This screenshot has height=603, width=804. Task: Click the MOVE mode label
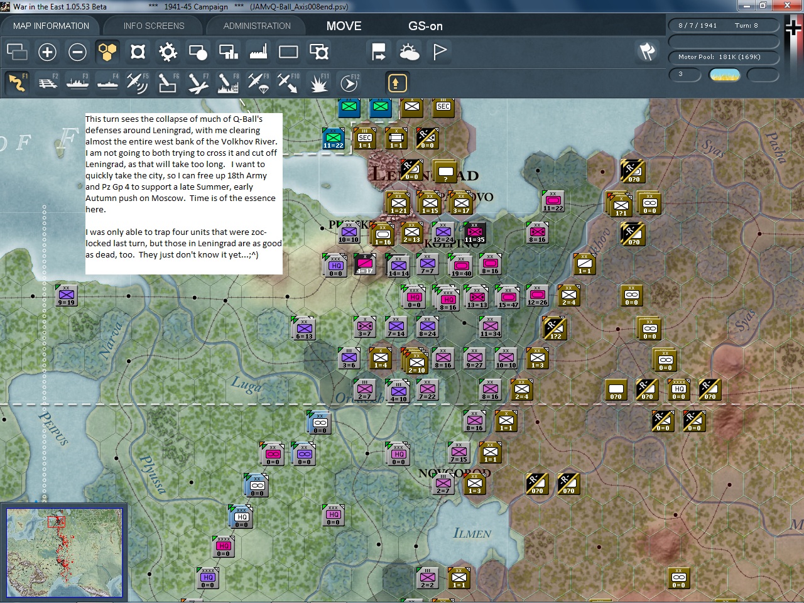344,26
